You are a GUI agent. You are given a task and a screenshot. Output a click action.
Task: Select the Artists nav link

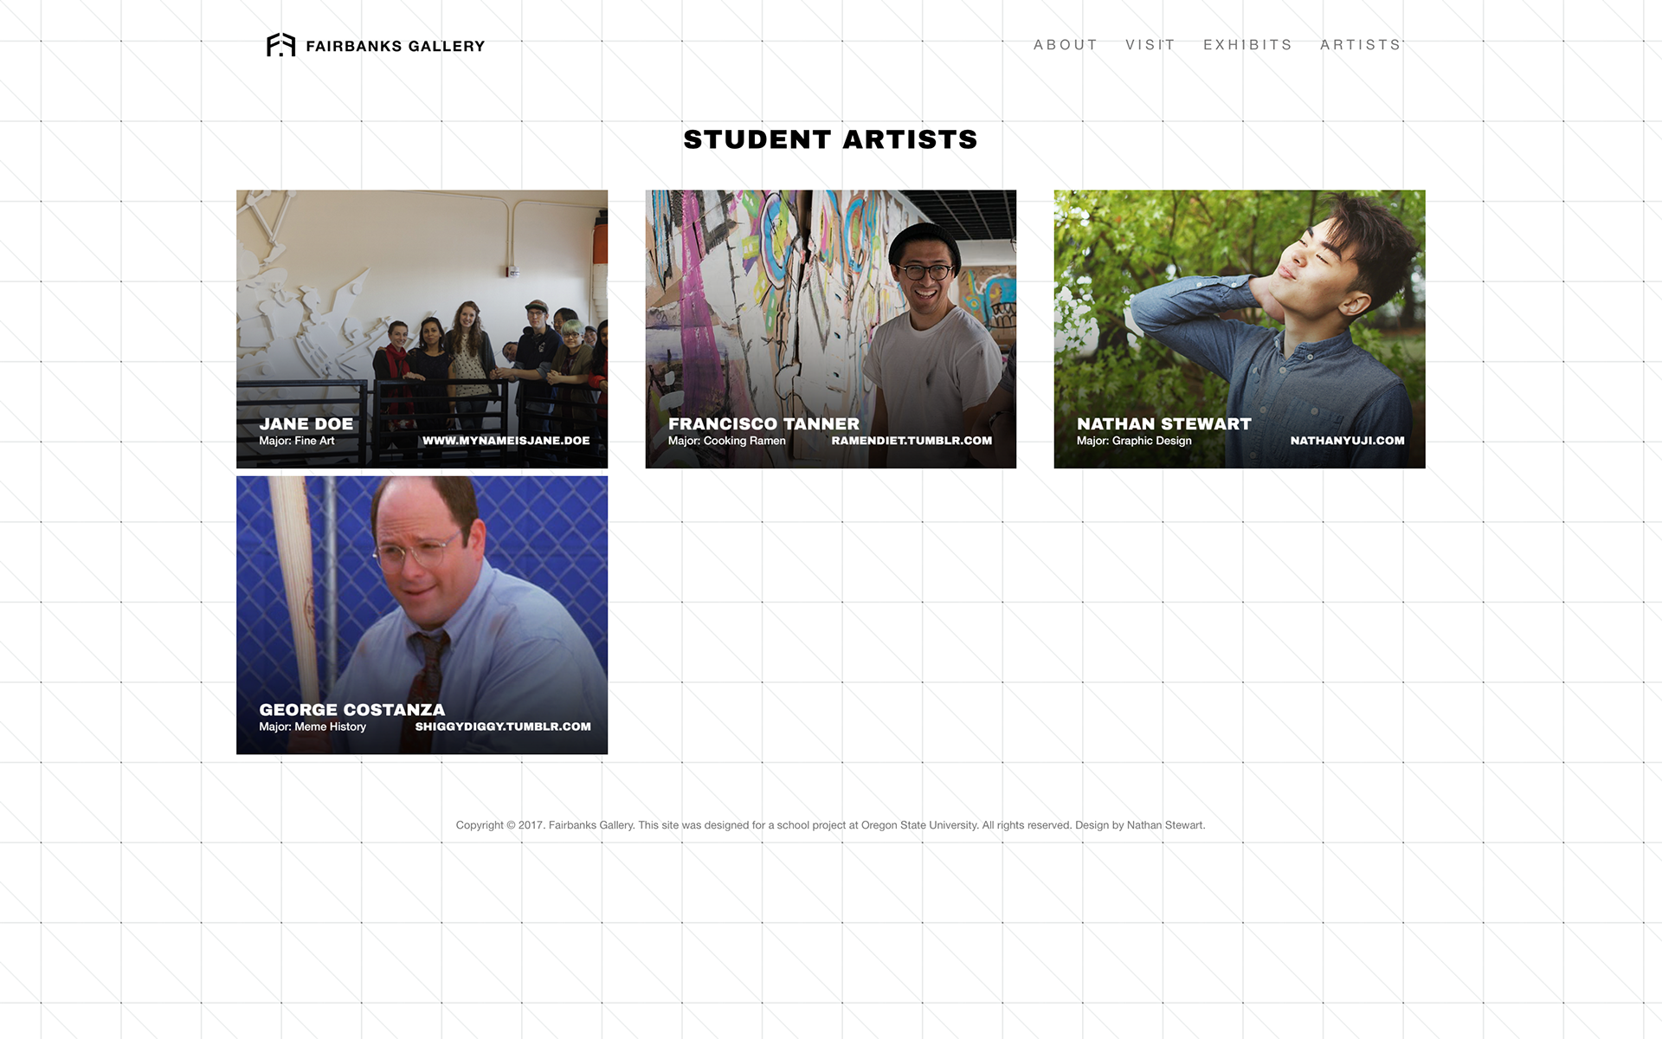tap(1361, 45)
